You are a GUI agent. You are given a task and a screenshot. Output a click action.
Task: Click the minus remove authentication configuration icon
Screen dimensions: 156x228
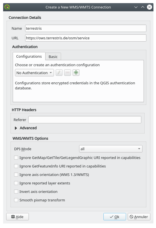tap(68, 73)
